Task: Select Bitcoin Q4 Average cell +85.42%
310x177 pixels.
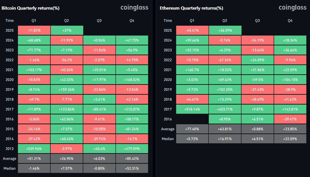Action: (x=132, y=158)
